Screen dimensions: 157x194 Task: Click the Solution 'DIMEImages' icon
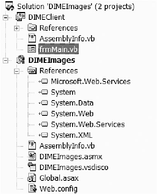pos(9,6)
